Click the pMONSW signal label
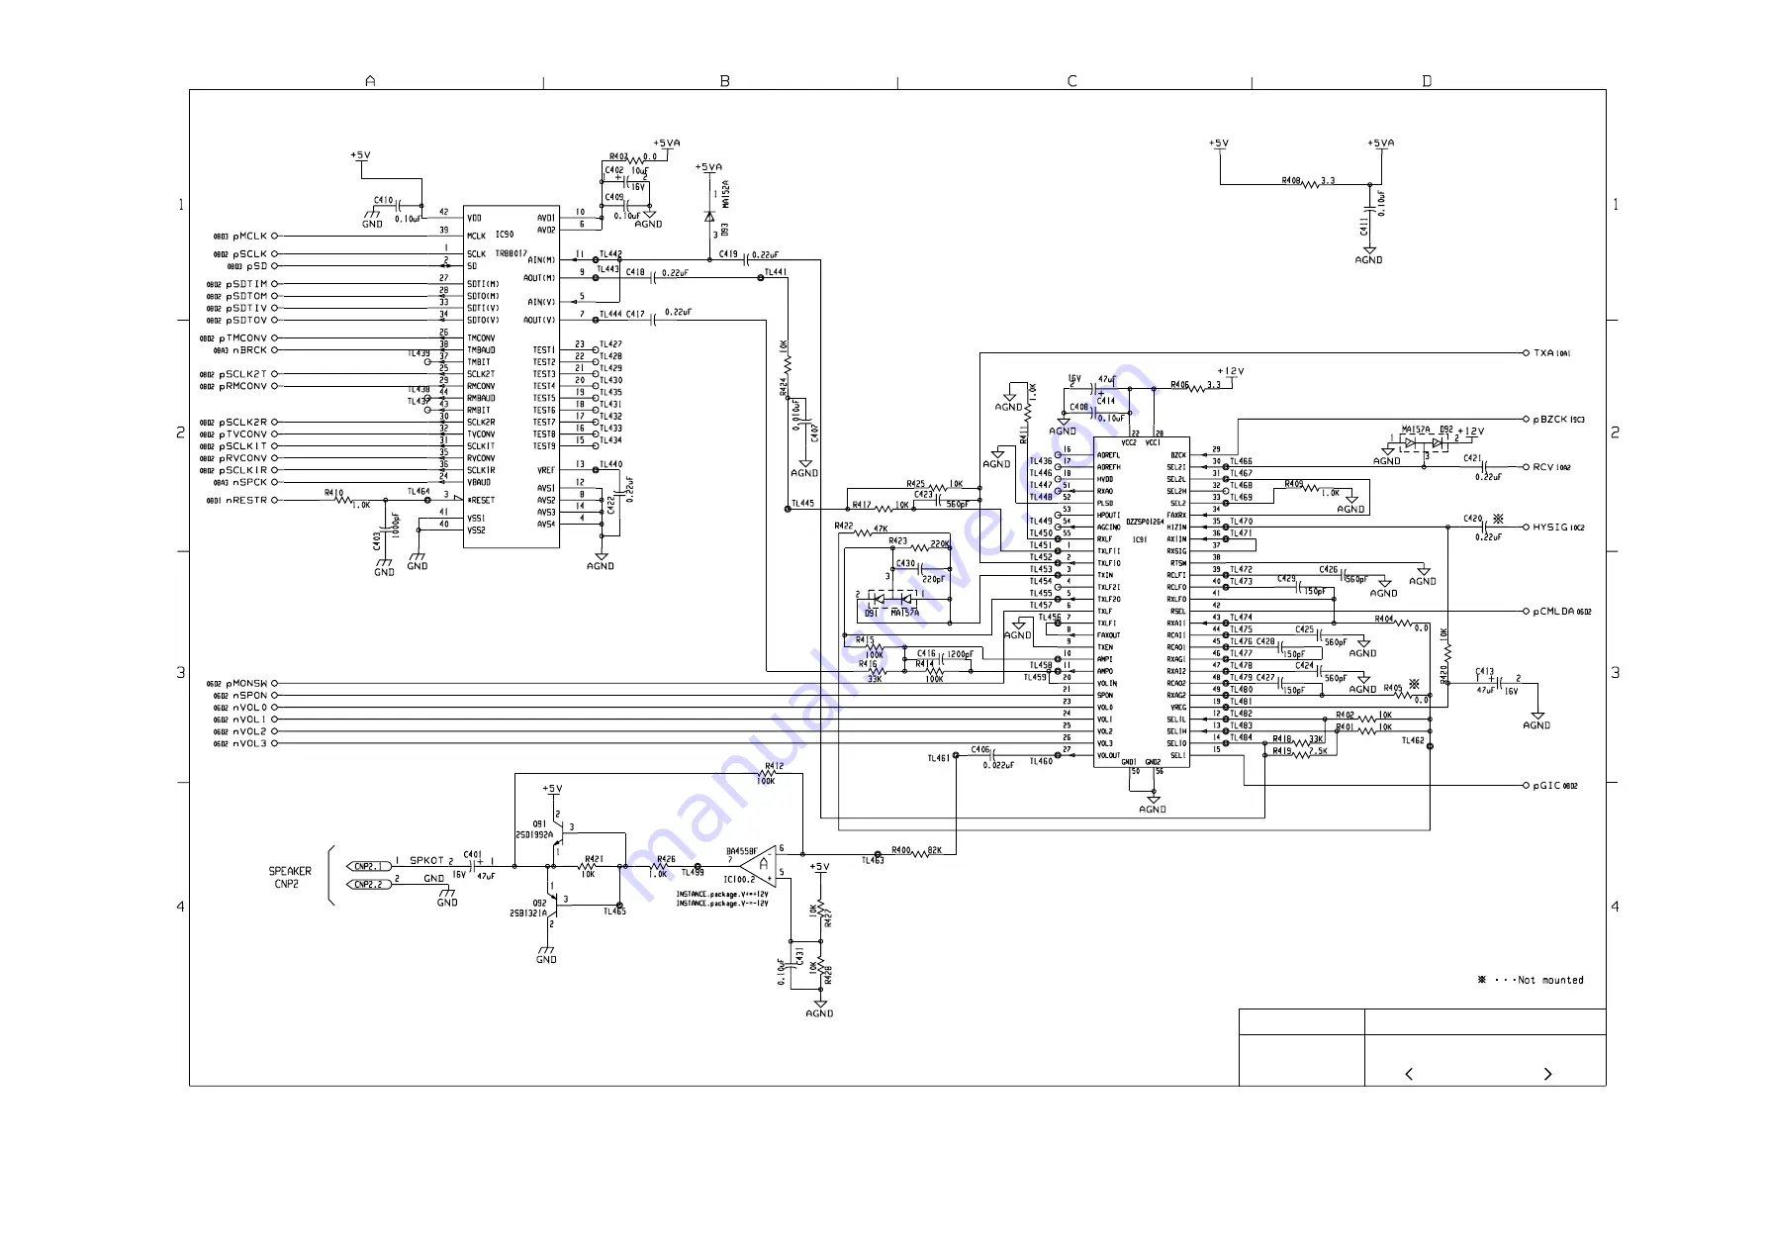 tap(246, 684)
